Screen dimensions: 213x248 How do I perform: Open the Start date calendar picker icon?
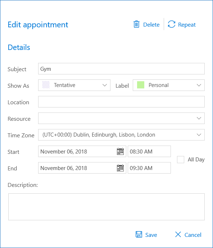(120, 151)
